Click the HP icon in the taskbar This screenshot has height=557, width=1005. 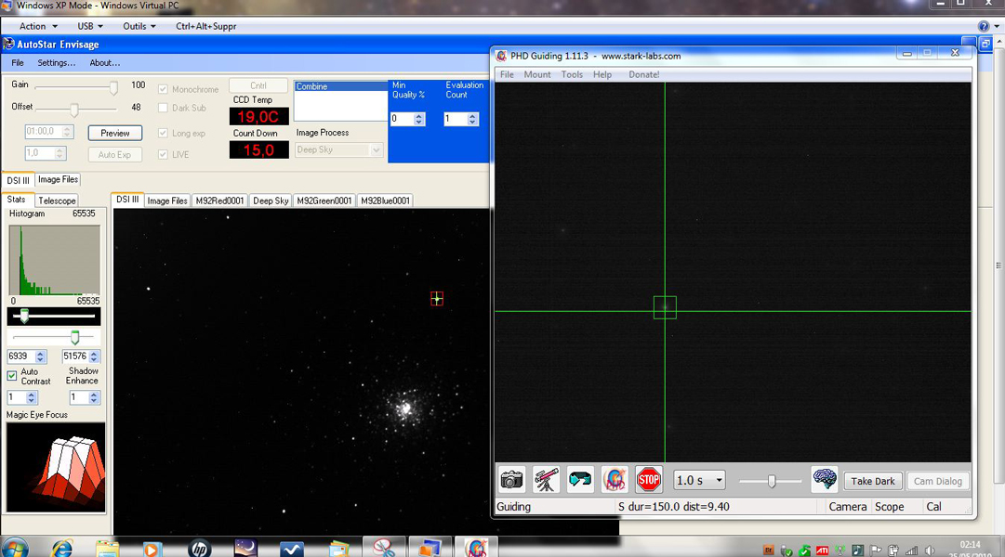pyautogui.click(x=199, y=548)
